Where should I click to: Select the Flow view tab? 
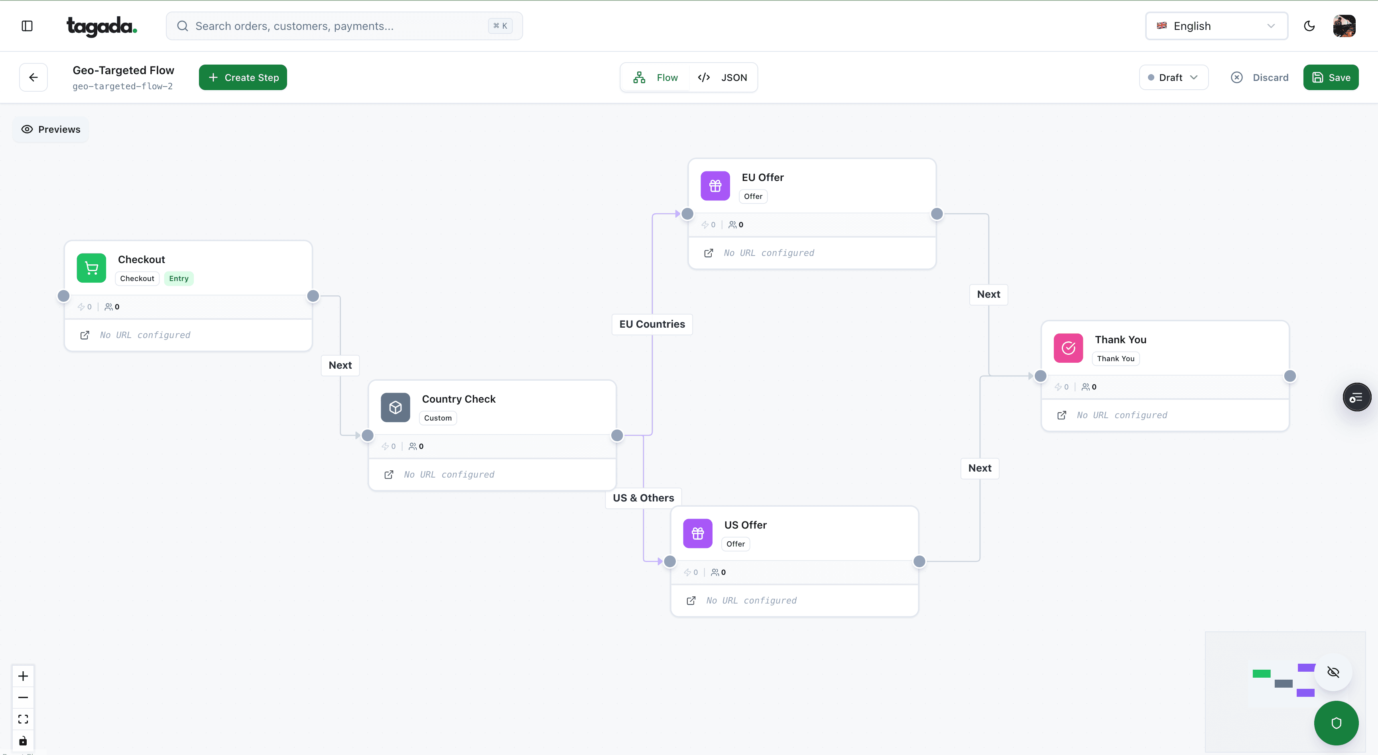[655, 77]
